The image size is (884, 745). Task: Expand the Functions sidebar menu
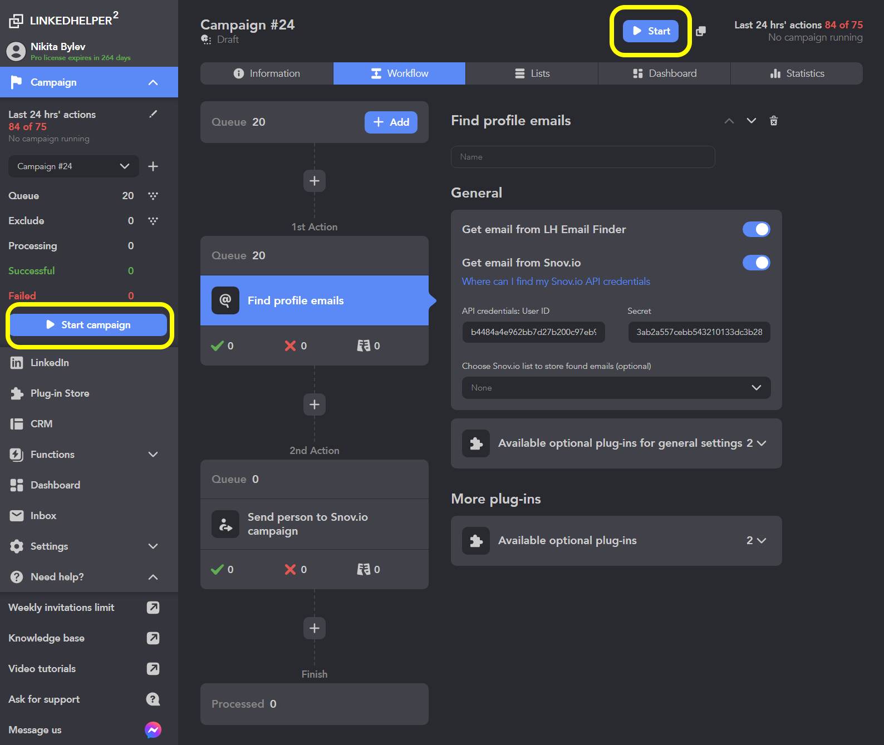click(153, 455)
